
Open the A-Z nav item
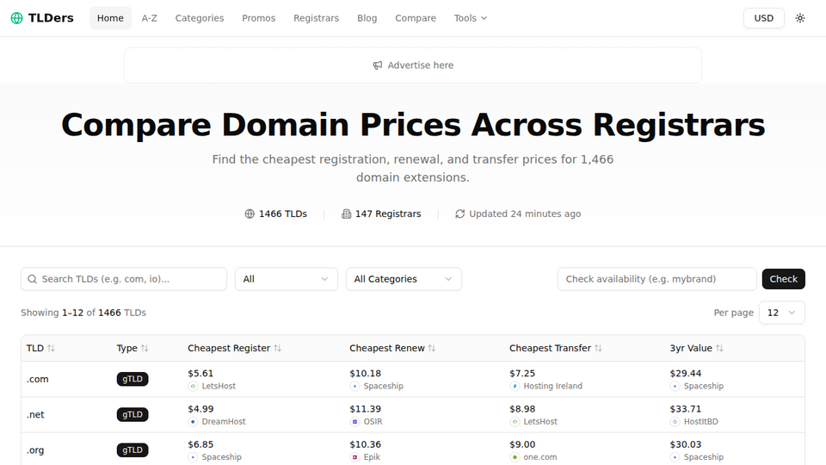tap(149, 18)
